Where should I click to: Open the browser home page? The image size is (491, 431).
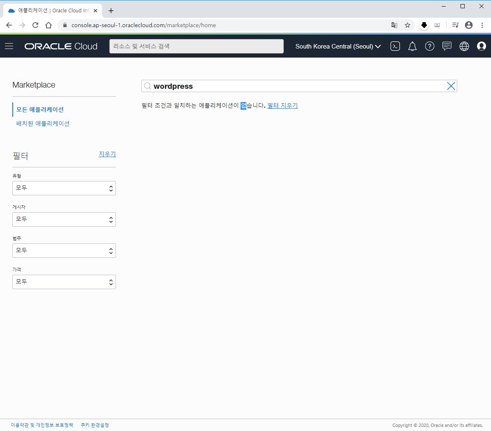(x=49, y=25)
